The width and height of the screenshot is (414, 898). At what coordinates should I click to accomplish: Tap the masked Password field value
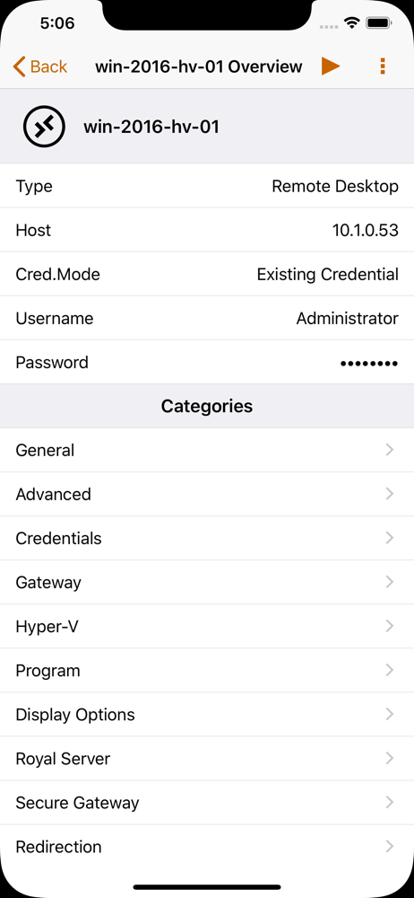tap(369, 363)
